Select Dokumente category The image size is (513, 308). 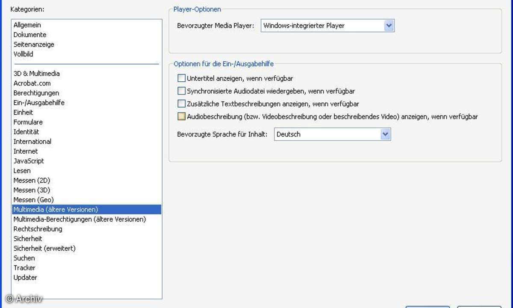tap(30, 35)
